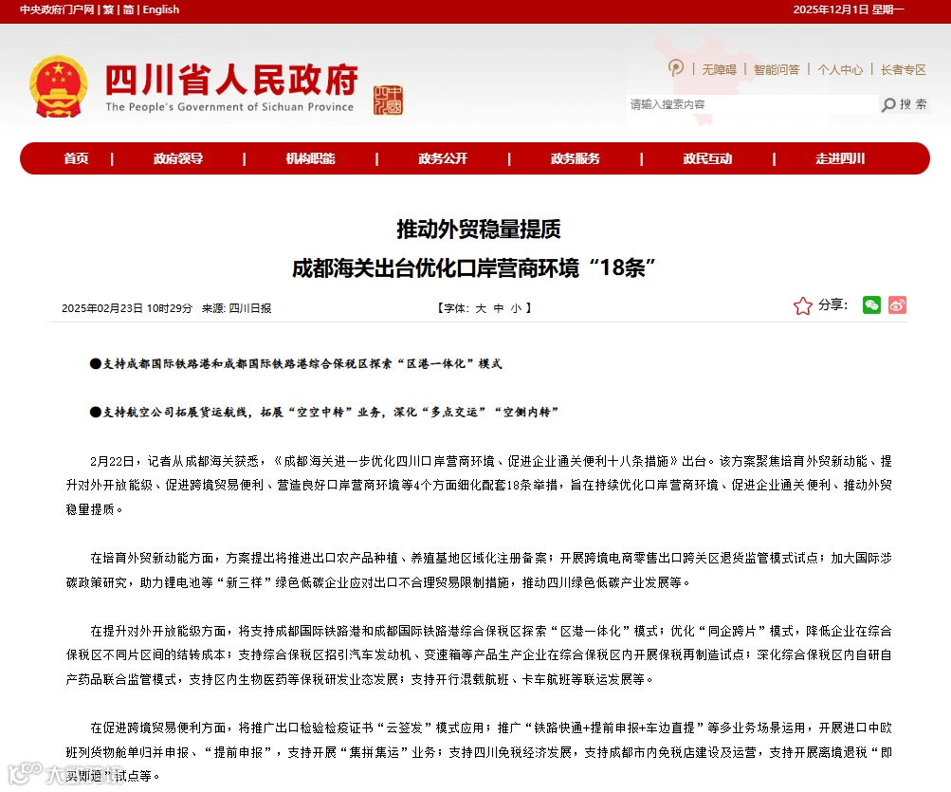
Task: Click the paragraph starting 在培育外贸新动能方面
Action: click(x=479, y=570)
